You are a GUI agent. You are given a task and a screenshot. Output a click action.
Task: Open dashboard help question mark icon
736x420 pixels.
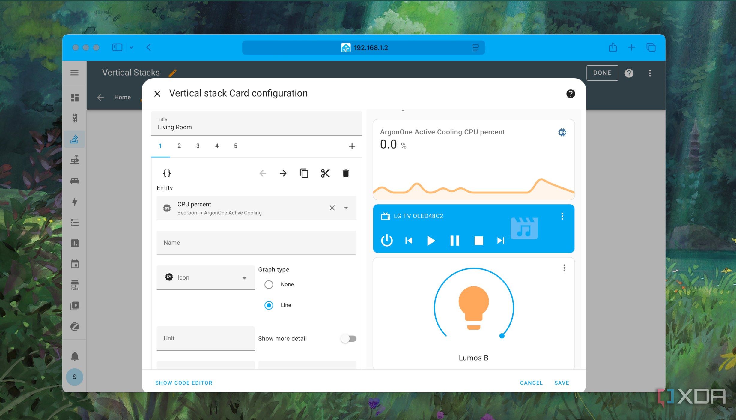629,73
